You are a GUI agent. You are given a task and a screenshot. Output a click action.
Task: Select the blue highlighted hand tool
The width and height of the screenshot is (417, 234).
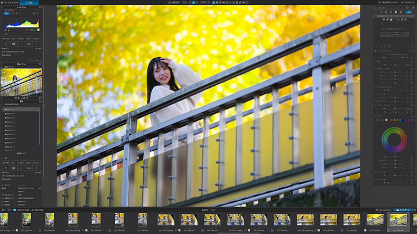pyautogui.click(x=214, y=3)
